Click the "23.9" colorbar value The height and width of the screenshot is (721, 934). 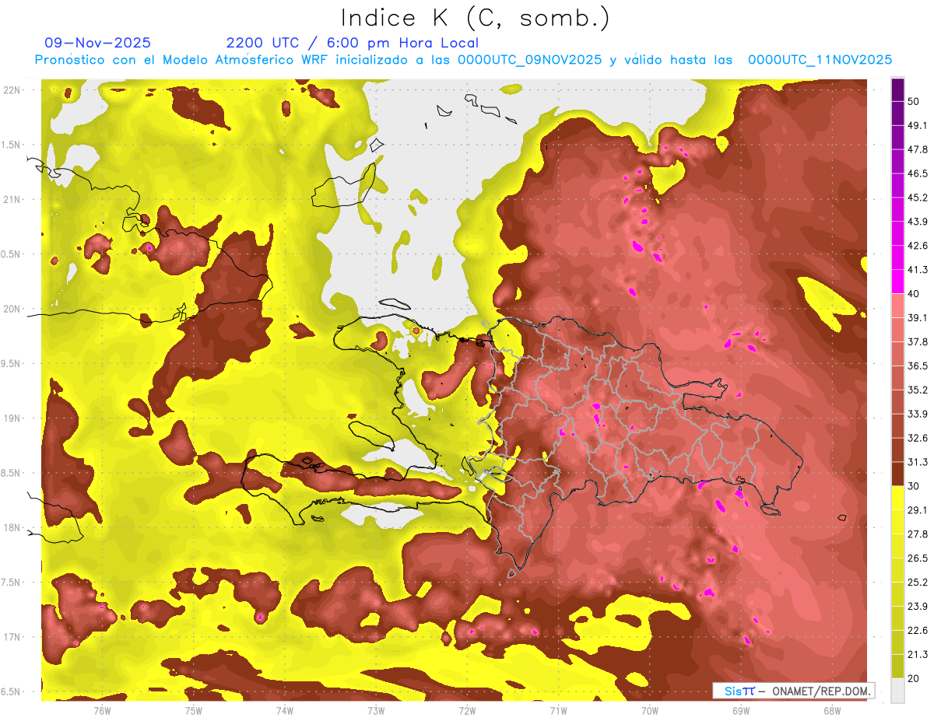(x=918, y=607)
